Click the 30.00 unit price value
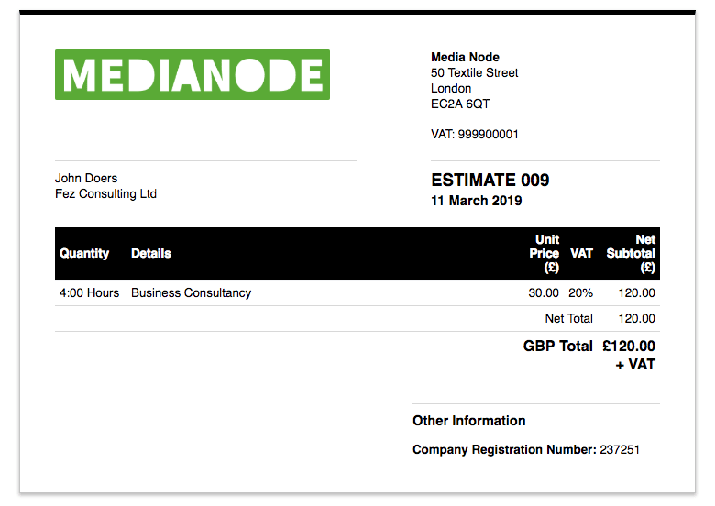 tap(544, 293)
